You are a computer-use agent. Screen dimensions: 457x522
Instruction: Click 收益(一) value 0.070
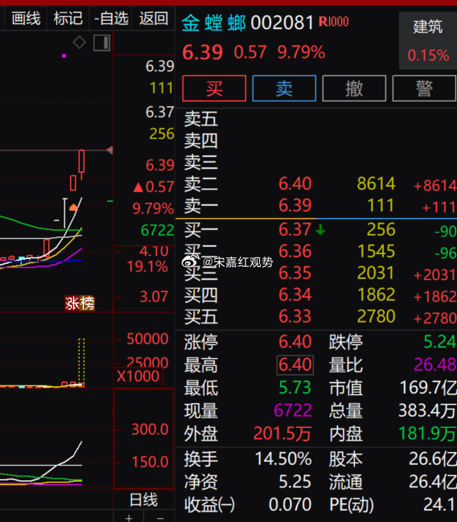(x=290, y=504)
